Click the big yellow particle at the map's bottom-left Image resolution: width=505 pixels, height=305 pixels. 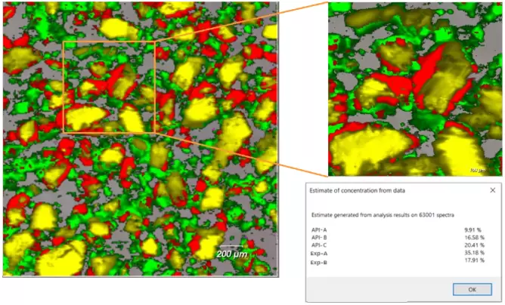[x=60, y=257]
